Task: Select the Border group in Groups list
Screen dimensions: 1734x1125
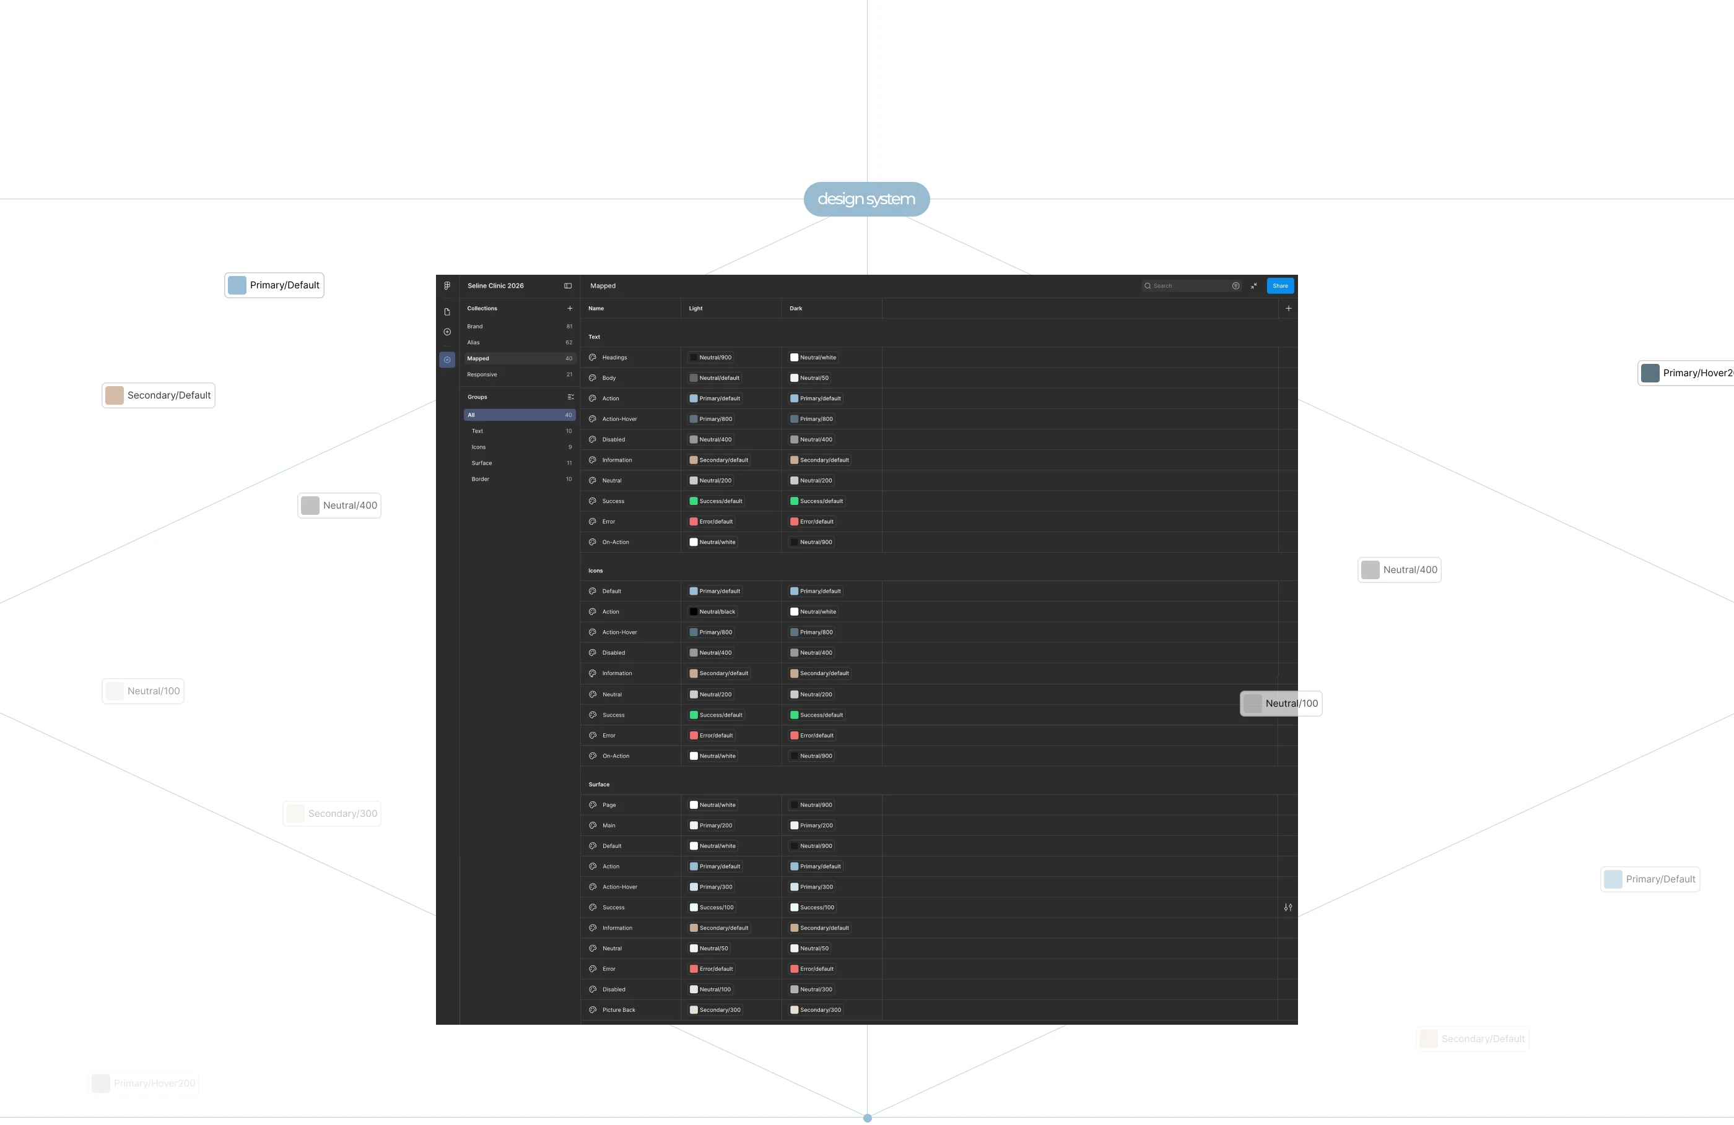Action: pos(520,479)
